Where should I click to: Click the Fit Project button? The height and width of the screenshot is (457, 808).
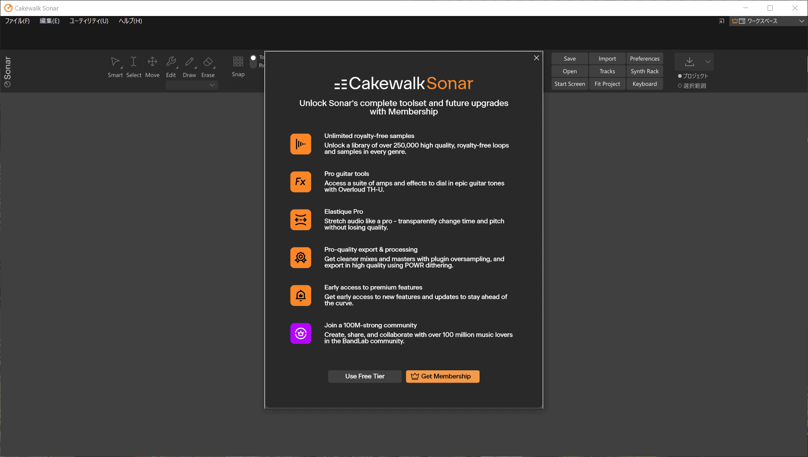click(607, 84)
